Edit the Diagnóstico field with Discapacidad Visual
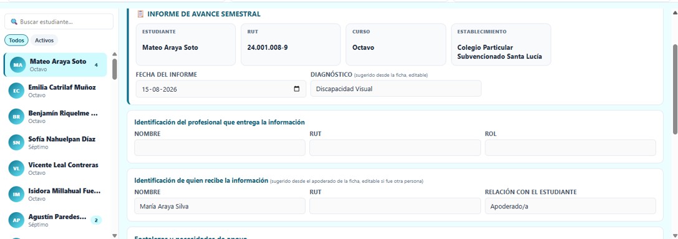 tap(395, 89)
